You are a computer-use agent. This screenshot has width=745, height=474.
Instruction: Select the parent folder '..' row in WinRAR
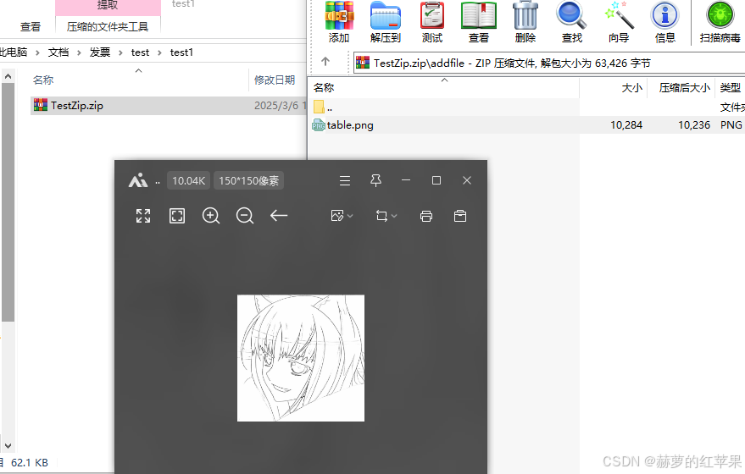pos(526,107)
